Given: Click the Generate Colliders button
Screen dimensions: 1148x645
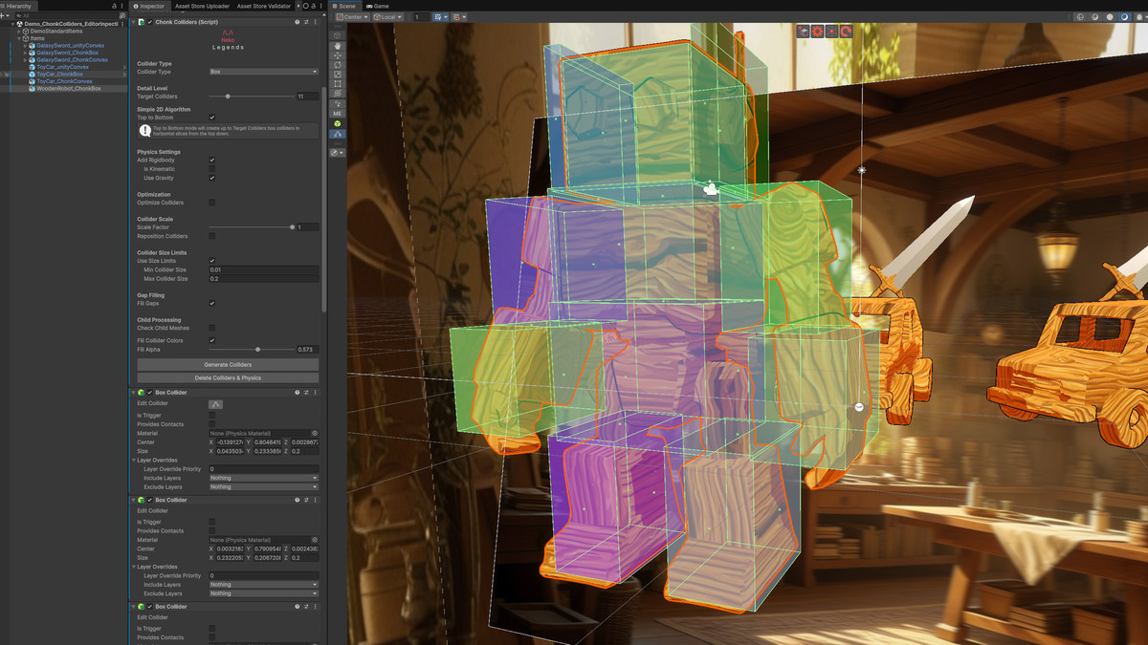Looking at the screenshot, I should (228, 365).
